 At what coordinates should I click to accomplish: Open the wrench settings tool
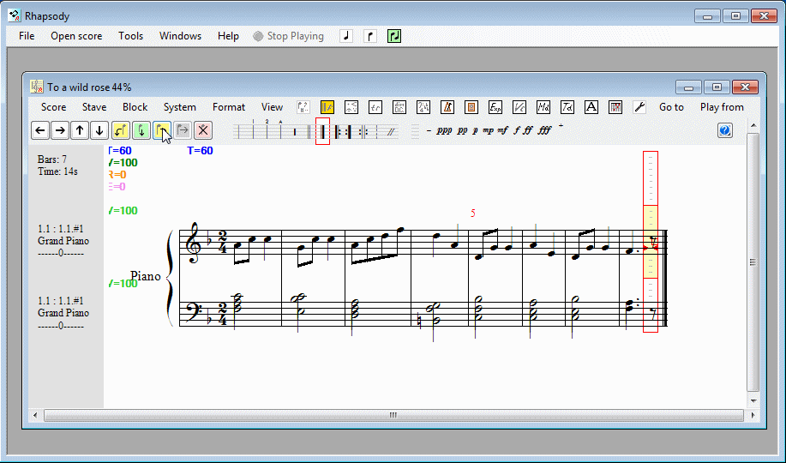pos(639,107)
